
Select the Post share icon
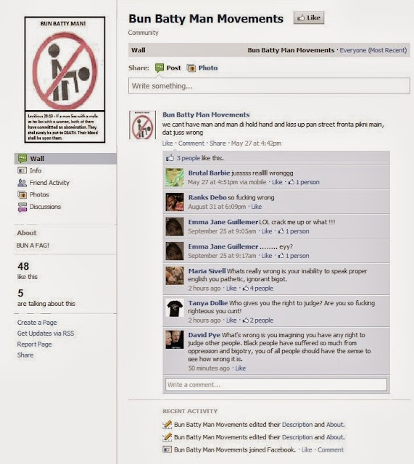(160, 67)
